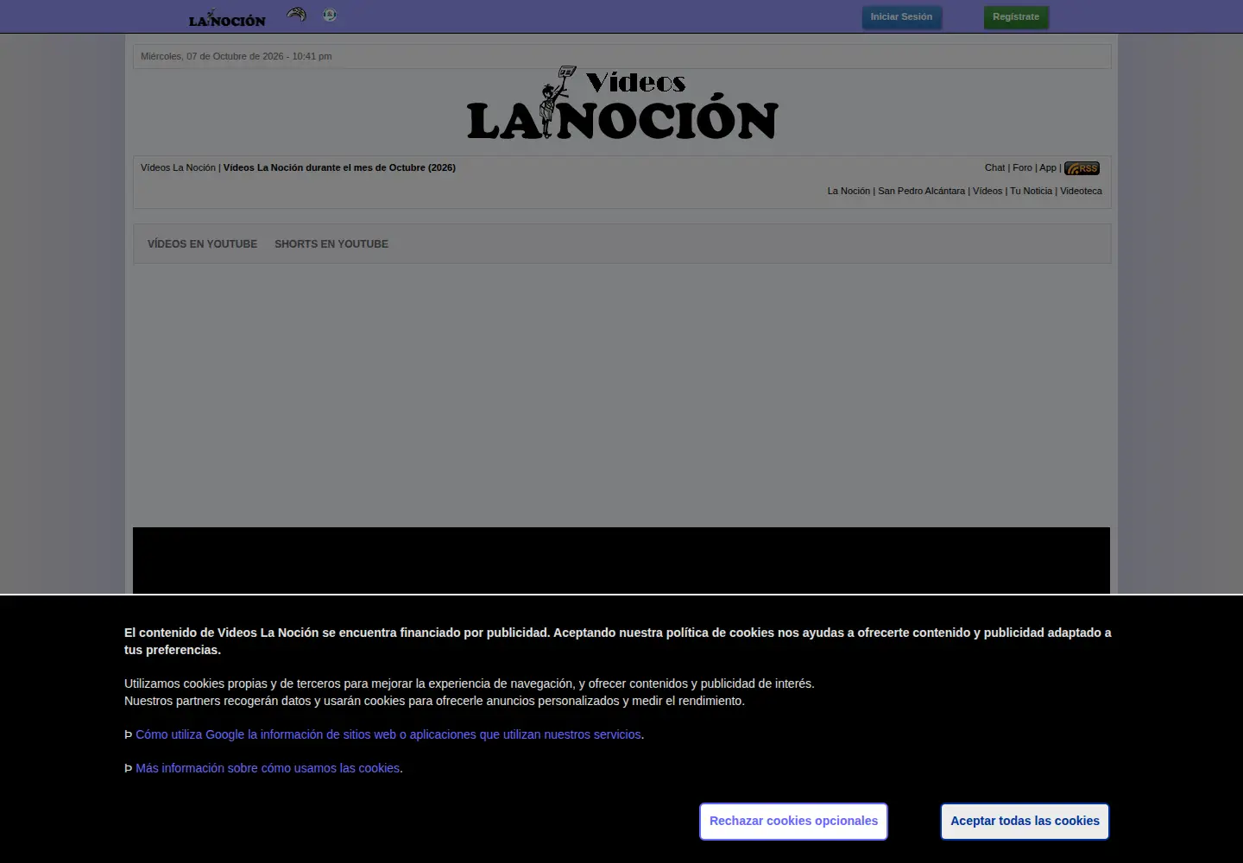Open the Vídeos link beside Tu Noticia
This screenshot has width=1243, height=863.
coord(987,191)
